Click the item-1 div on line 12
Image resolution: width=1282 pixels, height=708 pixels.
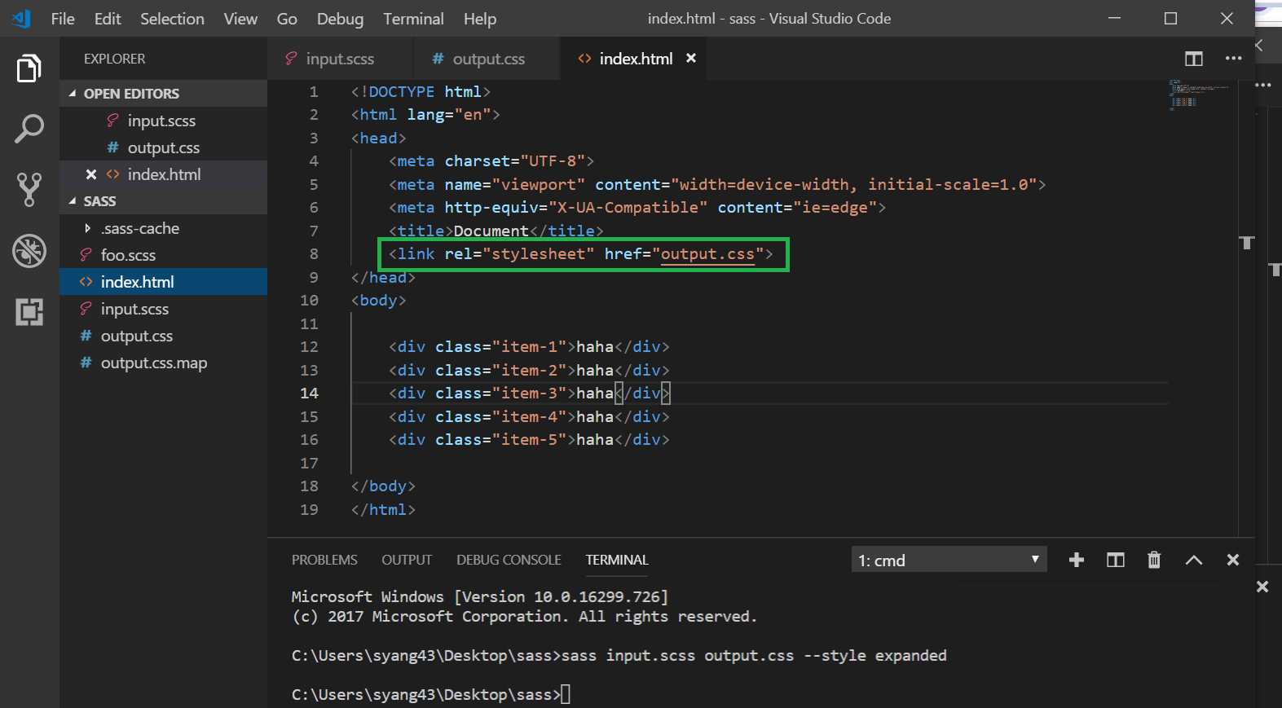pos(529,347)
